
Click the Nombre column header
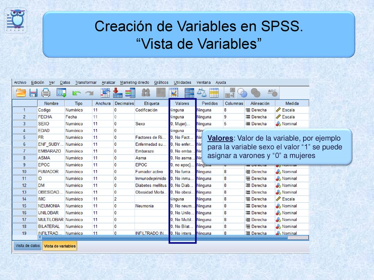[x=51, y=103]
